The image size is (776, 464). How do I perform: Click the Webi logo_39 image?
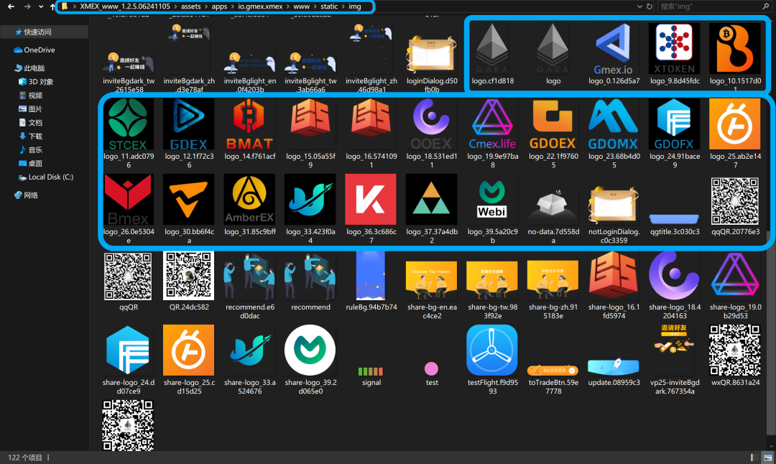coord(491,200)
